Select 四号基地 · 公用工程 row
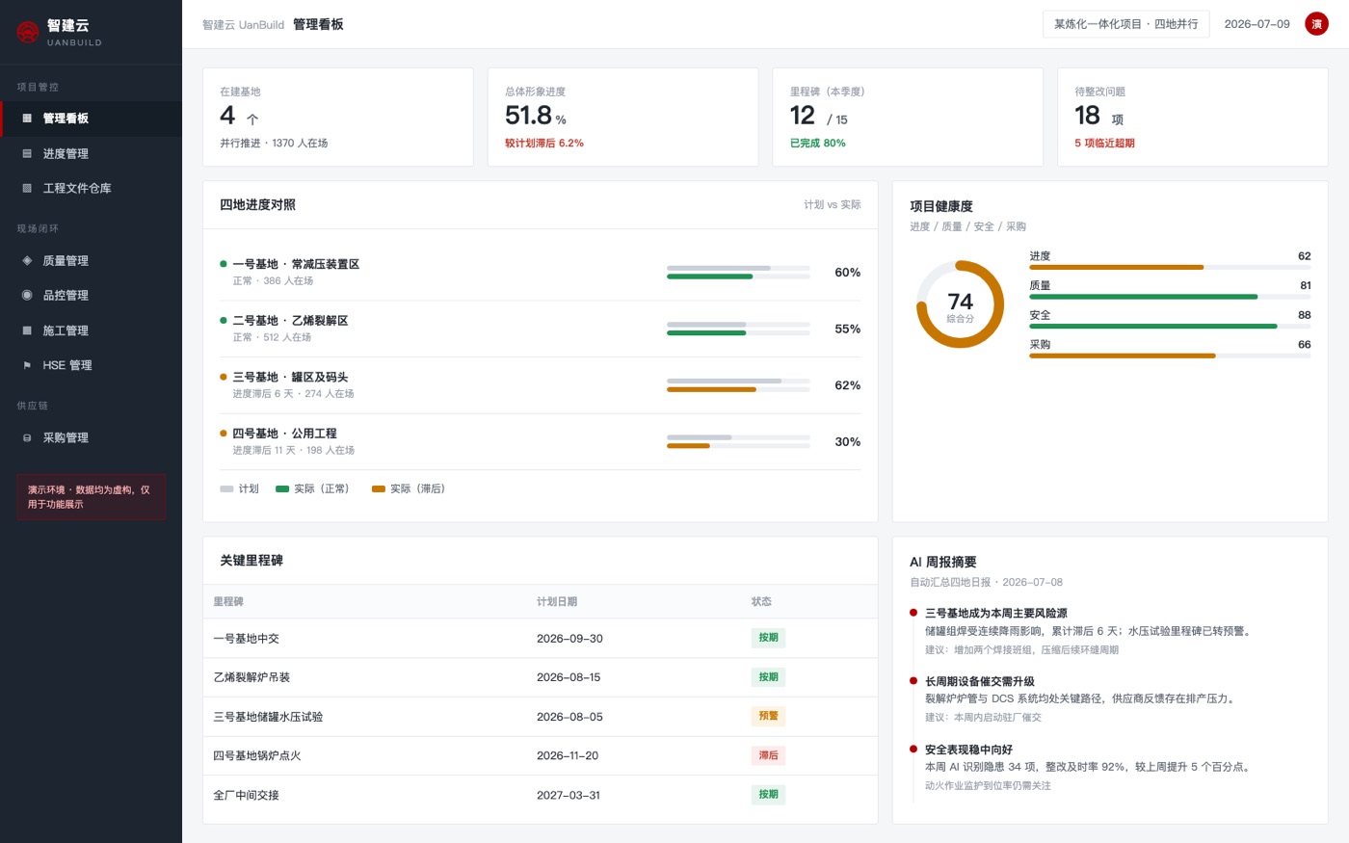The width and height of the screenshot is (1349, 843). [541, 441]
